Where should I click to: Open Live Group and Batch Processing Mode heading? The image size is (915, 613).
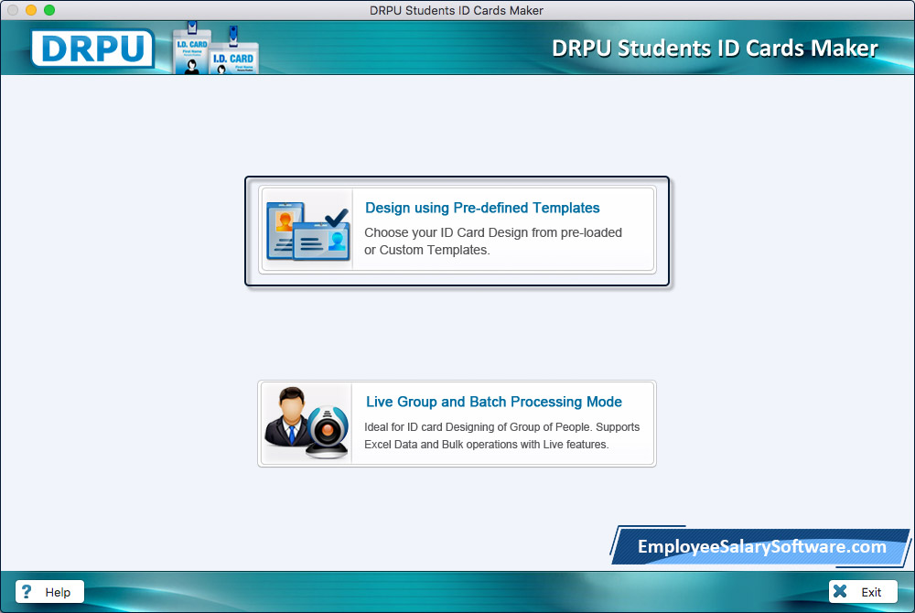494,402
